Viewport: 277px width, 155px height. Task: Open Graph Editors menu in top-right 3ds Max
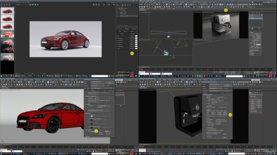pos(176,2)
